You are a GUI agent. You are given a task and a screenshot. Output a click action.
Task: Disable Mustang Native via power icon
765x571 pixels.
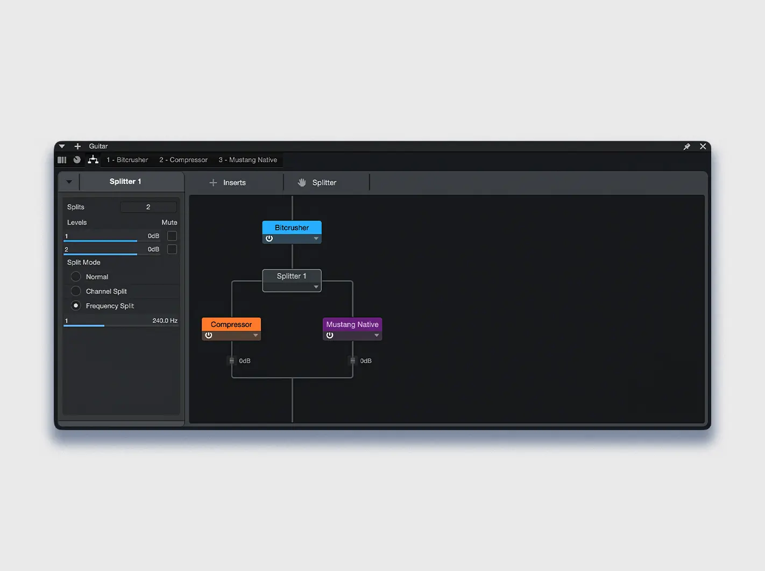click(330, 336)
